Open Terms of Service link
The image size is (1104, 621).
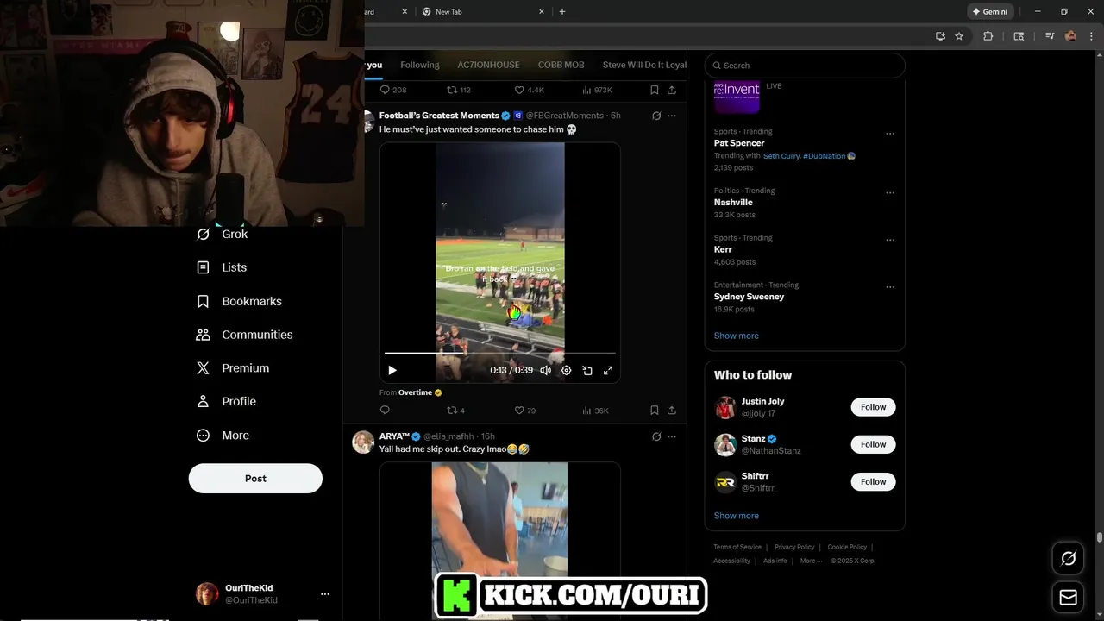tap(737, 547)
